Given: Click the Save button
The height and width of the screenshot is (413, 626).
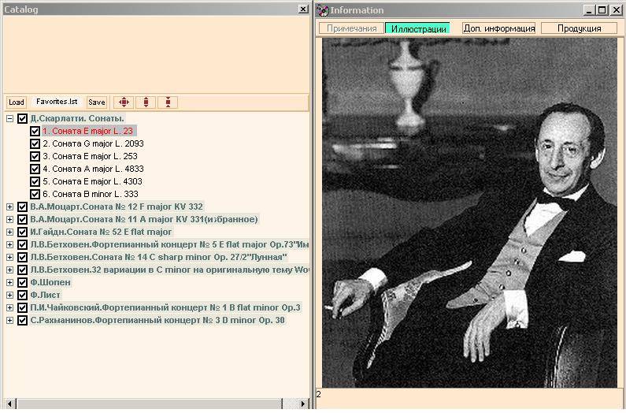Looking at the screenshot, I should click(x=96, y=102).
